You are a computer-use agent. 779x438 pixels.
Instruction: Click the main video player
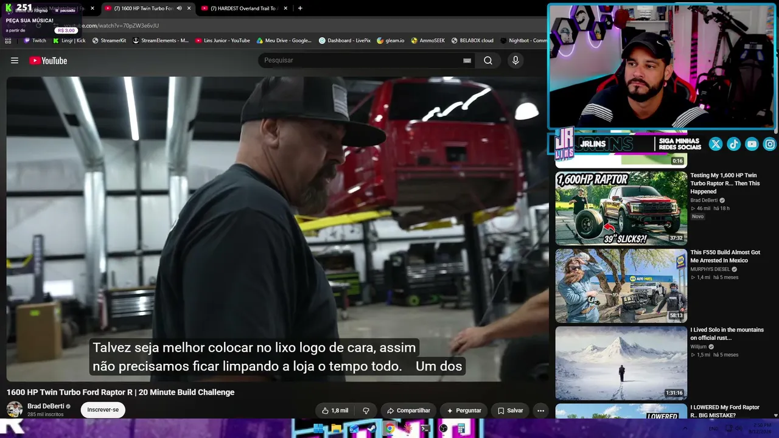(277, 229)
